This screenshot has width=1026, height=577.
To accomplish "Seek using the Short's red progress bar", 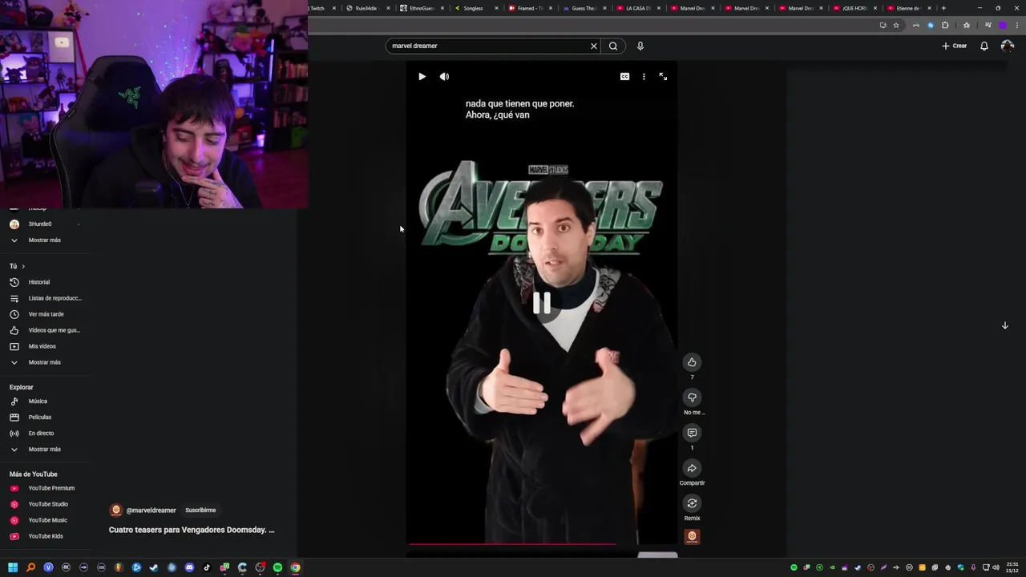I will pyautogui.click(x=543, y=545).
